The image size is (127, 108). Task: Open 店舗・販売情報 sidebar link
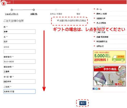[x=102, y=37]
